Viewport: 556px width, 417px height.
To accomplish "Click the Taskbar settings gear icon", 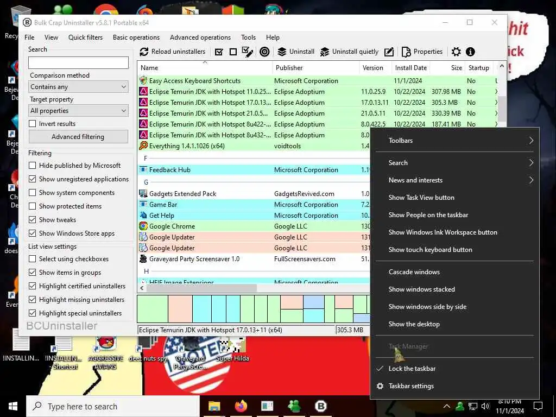I will [x=380, y=386].
